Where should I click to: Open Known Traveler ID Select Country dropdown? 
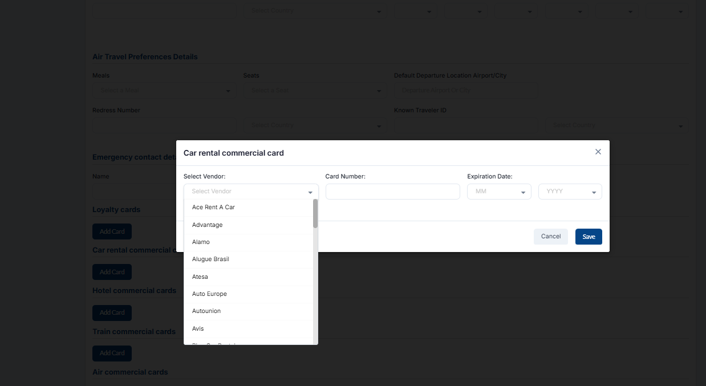tap(616, 125)
